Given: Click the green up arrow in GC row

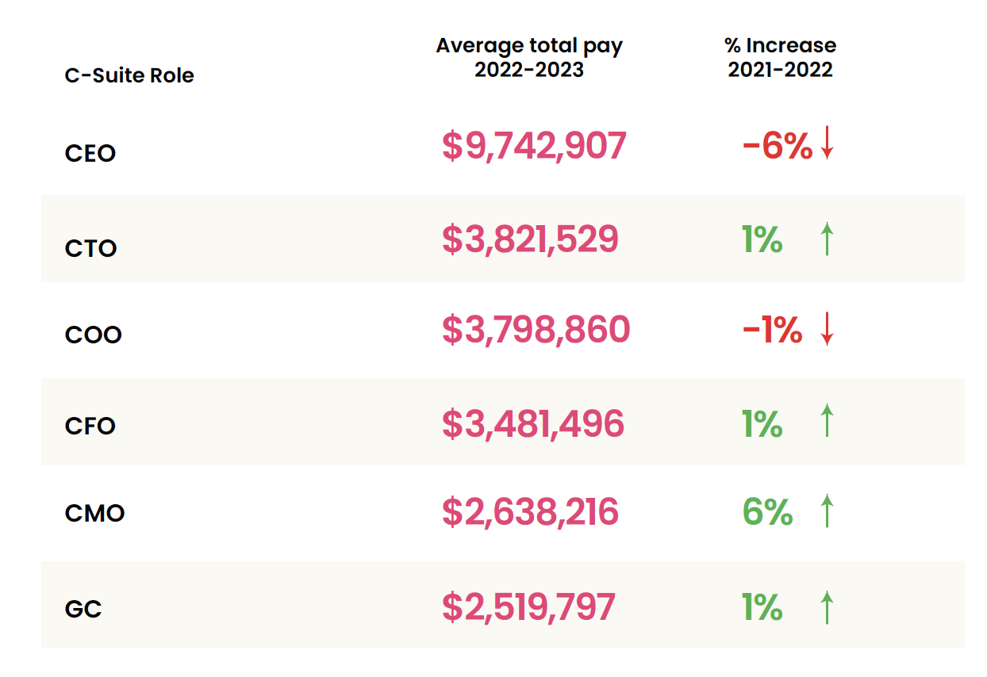Looking at the screenshot, I should click(827, 607).
